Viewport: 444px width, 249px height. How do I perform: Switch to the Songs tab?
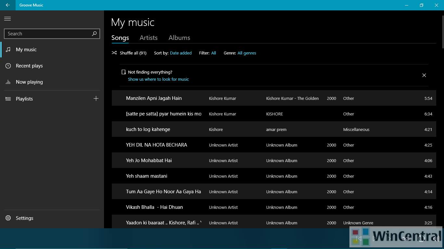120,38
